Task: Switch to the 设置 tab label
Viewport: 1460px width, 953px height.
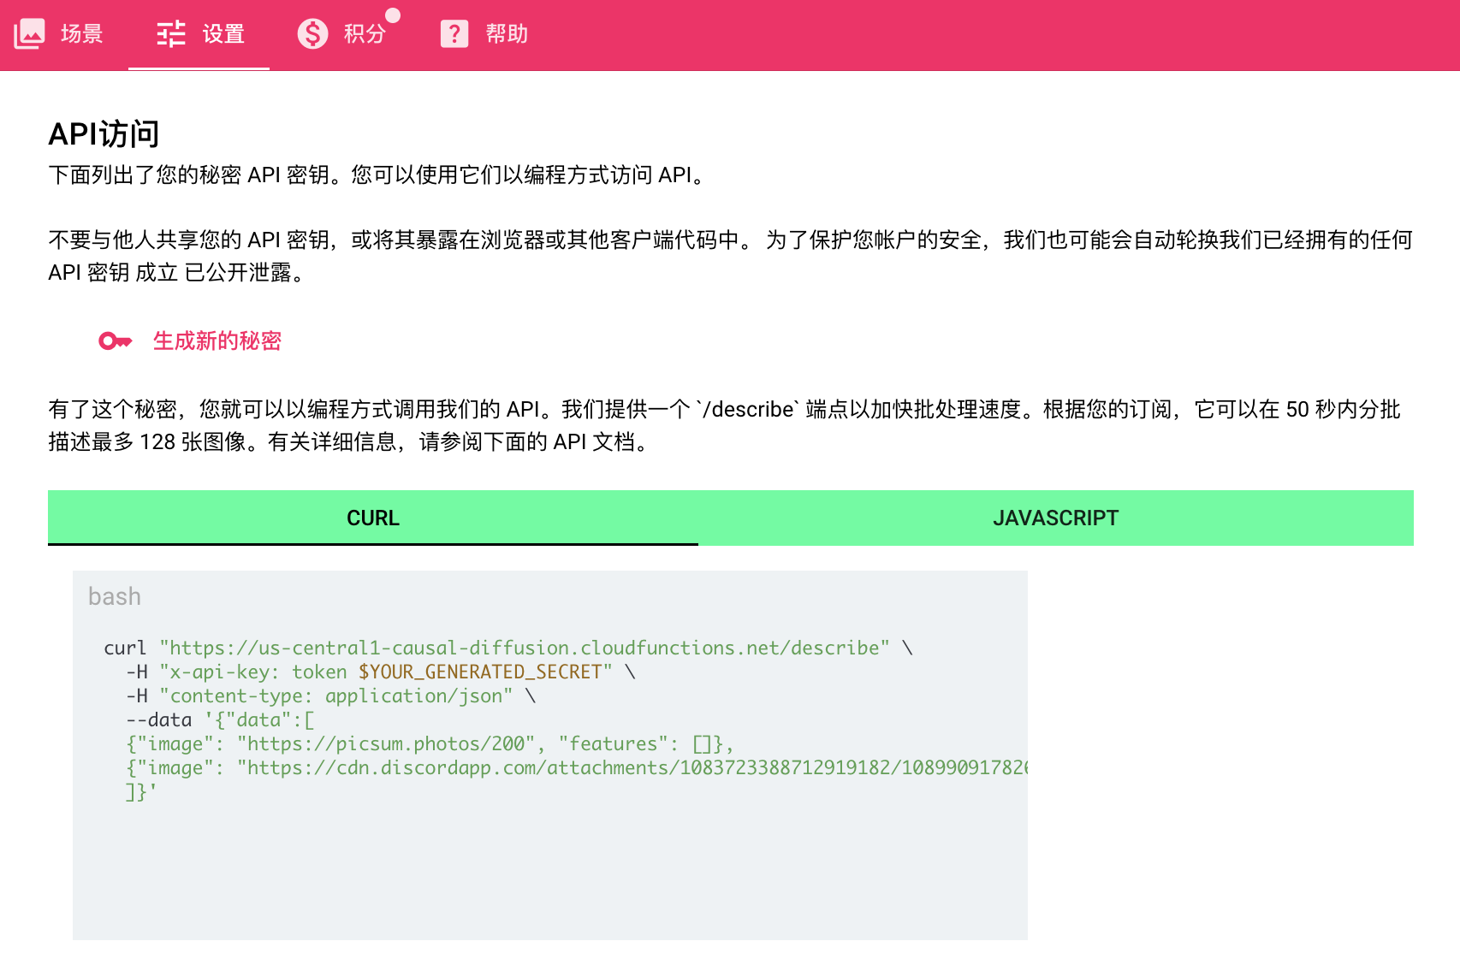Action: 224,33
